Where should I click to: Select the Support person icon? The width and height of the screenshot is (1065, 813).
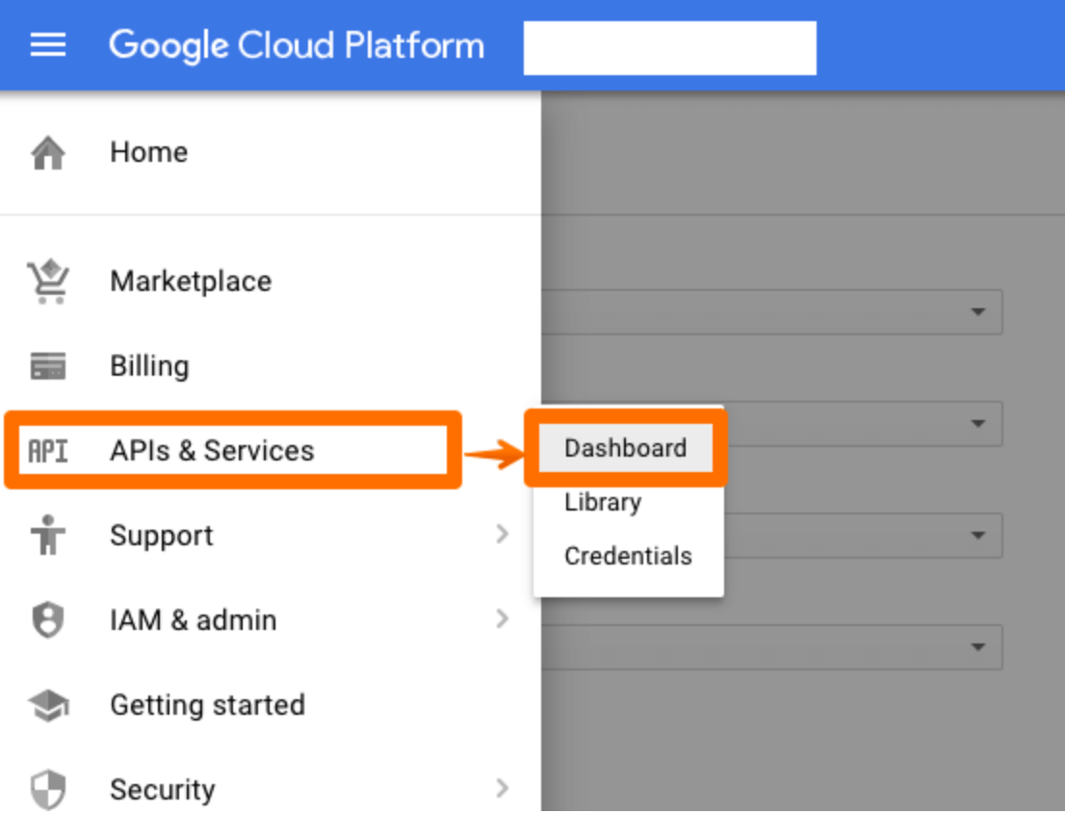click(x=48, y=535)
